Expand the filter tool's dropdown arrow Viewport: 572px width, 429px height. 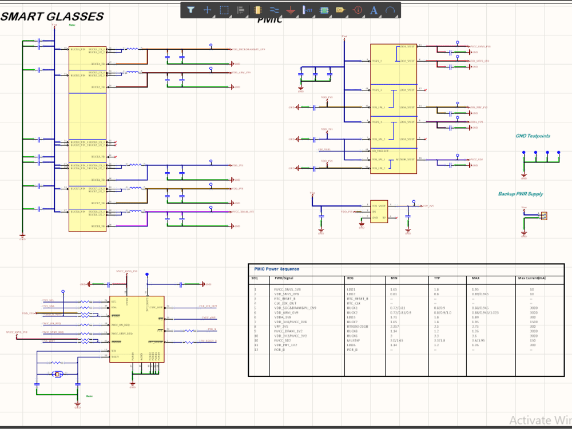click(x=197, y=15)
